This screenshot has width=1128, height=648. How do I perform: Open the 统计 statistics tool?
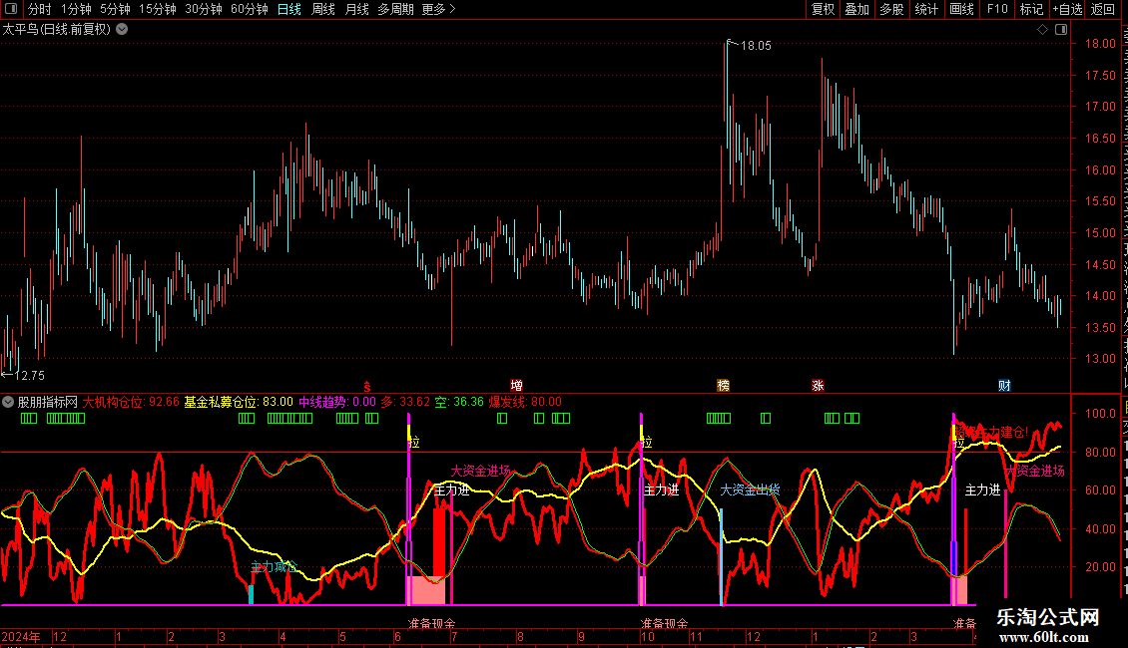pos(926,9)
